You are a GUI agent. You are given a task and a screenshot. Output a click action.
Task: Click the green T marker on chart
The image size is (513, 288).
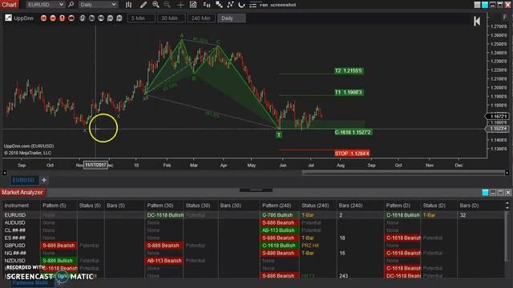coord(279,134)
